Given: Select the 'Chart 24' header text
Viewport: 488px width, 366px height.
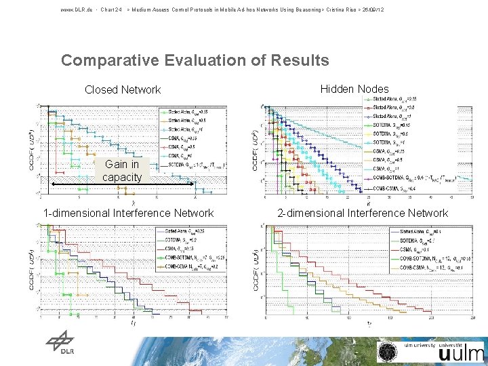Looking at the screenshot, I should tap(111, 9).
